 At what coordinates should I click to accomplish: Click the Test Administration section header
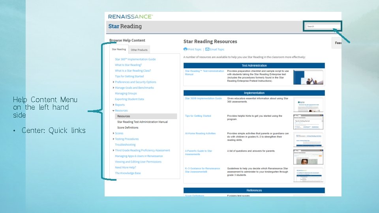click(x=254, y=65)
